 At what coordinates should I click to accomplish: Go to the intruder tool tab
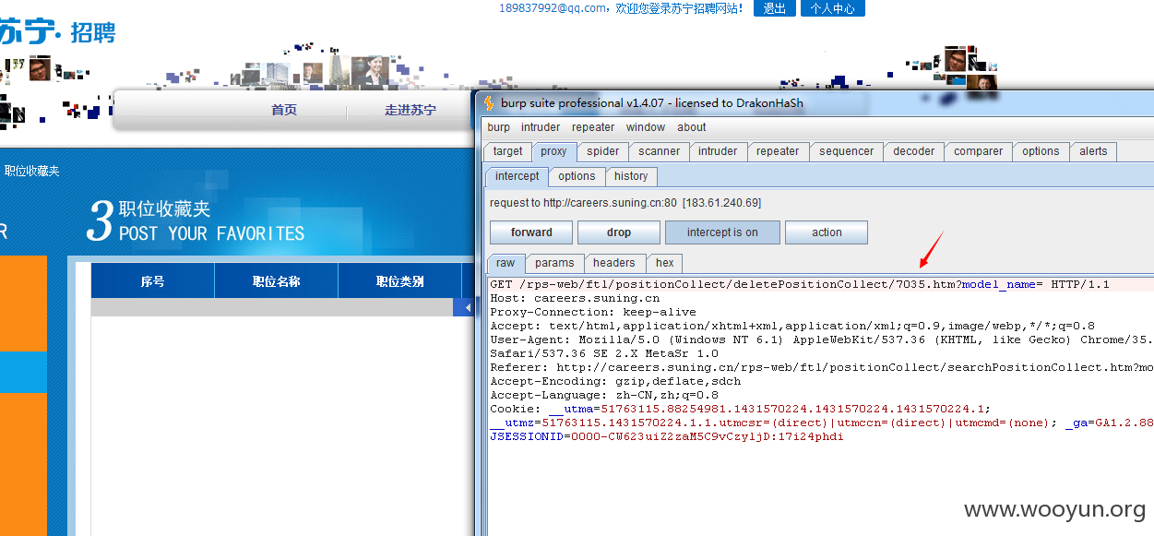tap(718, 151)
